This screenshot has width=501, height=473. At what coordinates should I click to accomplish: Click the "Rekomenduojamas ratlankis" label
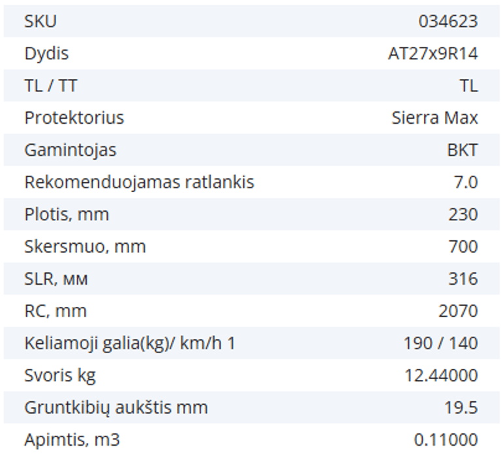point(139,182)
